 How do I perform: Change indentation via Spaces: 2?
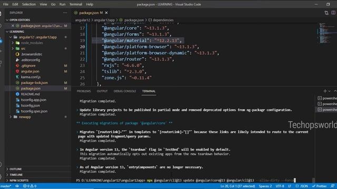coord(265,186)
